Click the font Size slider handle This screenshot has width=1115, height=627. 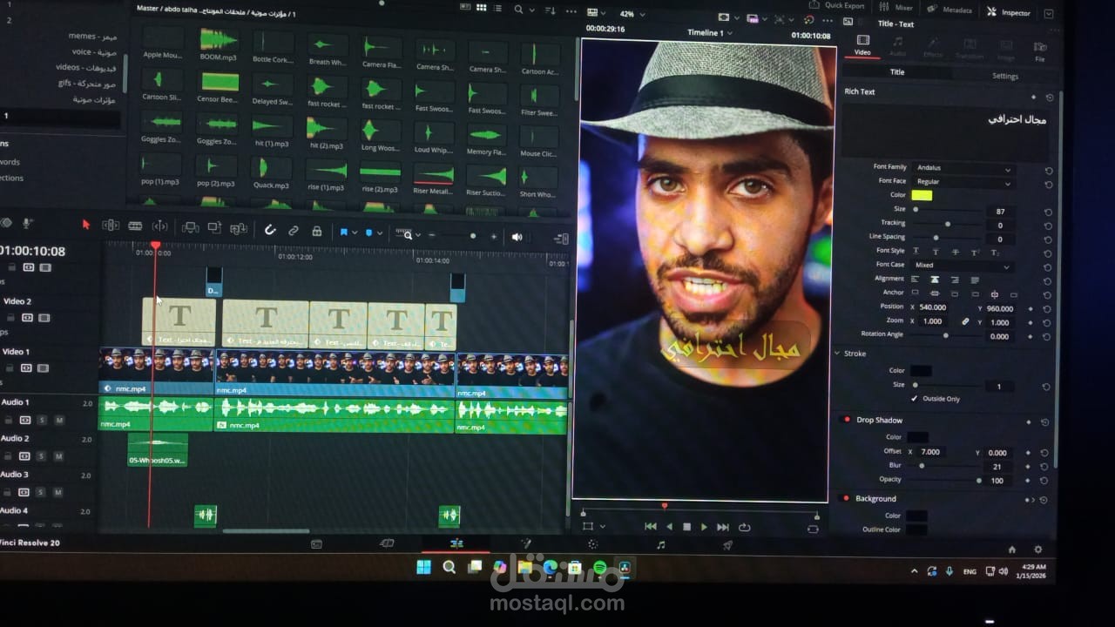pyautogui.click(x=916, y=209)
